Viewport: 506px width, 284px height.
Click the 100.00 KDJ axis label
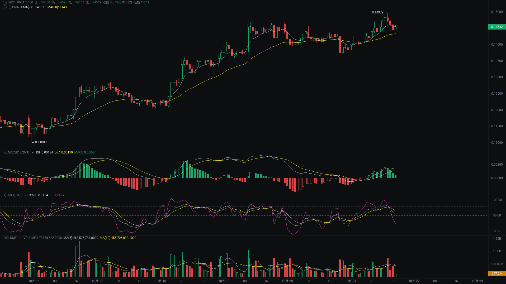click(x=497, y=200)
